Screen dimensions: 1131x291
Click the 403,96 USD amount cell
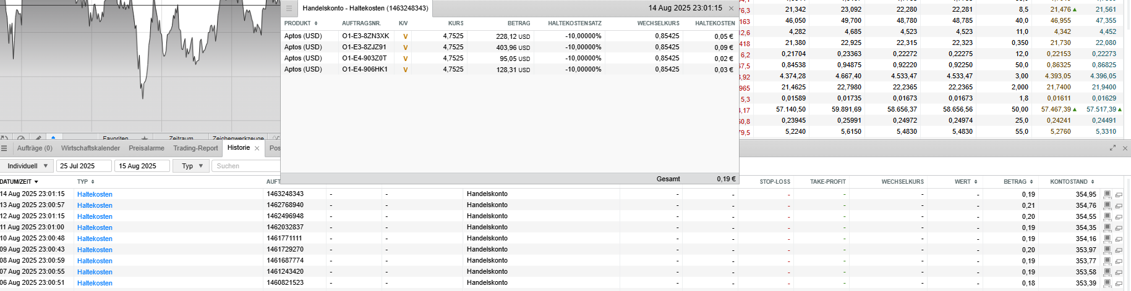513,47
